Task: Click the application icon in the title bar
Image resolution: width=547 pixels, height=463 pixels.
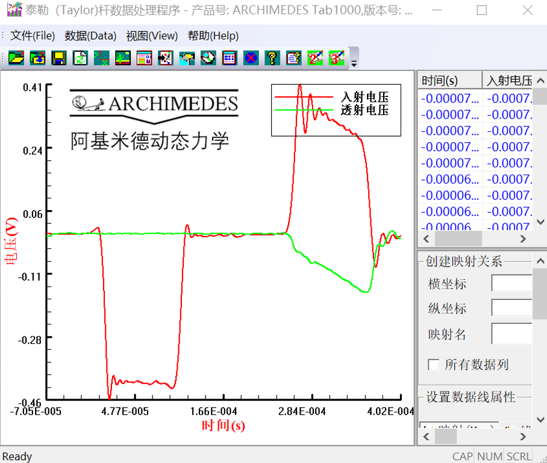Action: click(14, 10)
